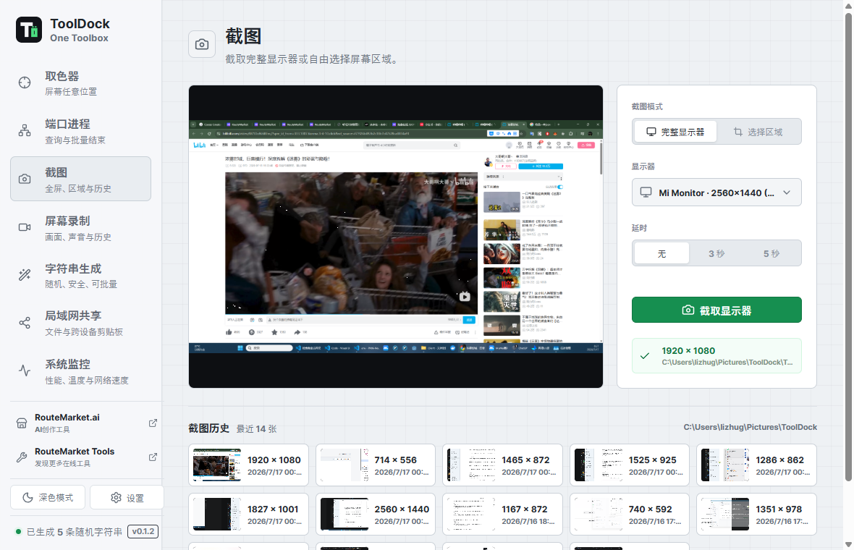Screen dimensions: 854x550
Task: Click the vertical scrollbar thumb on the page
Action: [x=848, y=247]
